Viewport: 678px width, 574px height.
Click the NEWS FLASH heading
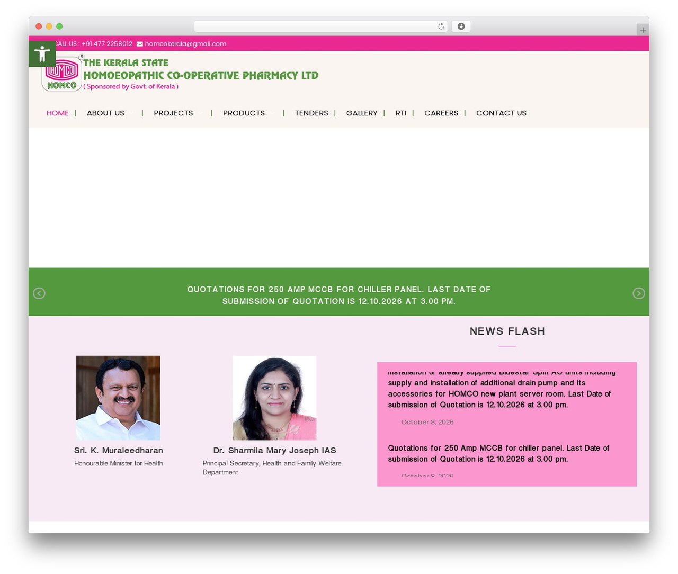507,331
